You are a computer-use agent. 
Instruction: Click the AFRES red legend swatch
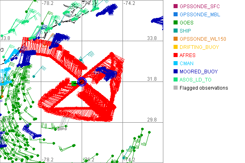click(176, 55)
